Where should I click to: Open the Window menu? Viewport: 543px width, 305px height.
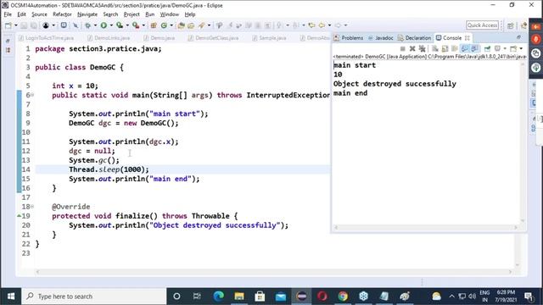[x=170, y=14]
